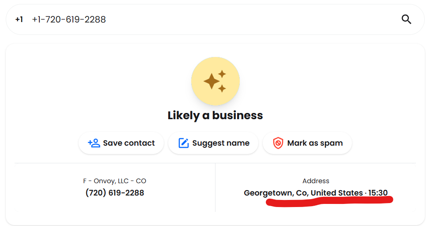Click the Address label
The height and width of the screenshot is (226, 427).
[316, 181]
